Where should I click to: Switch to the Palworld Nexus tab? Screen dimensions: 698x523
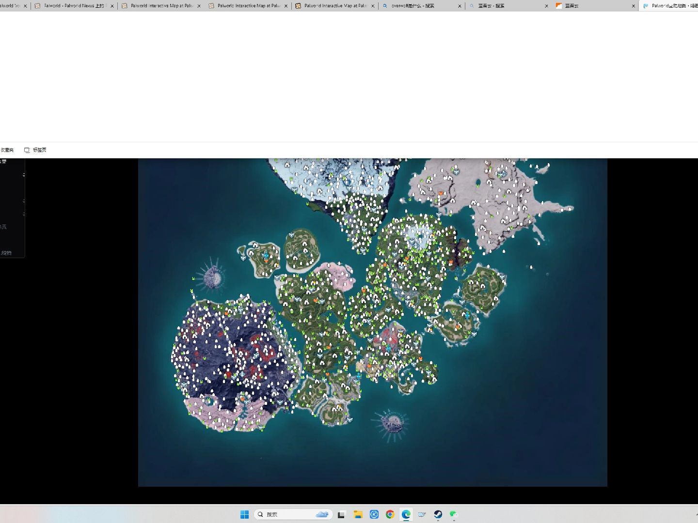pos(74,6)
